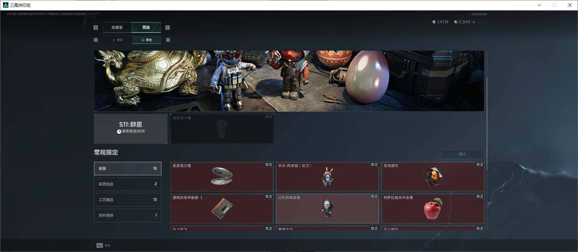Viewport: 578px width, 252px height.
Task: Click the Q key hint icon
Action: [96, 27]
